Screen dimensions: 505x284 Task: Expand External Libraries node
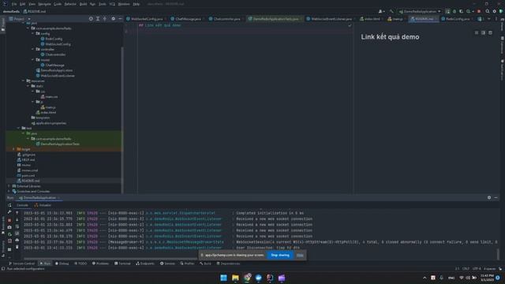click(9, 186)
